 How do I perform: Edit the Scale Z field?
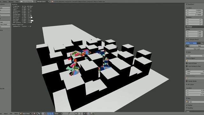pos(194,36)
